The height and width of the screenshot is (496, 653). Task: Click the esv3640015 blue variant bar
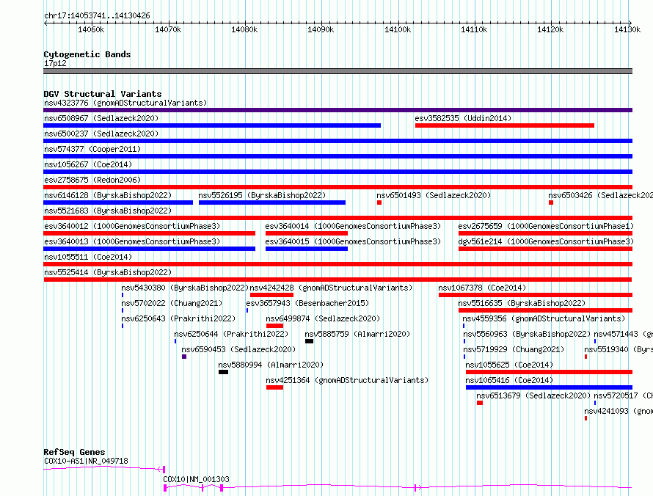click(307, 249)
